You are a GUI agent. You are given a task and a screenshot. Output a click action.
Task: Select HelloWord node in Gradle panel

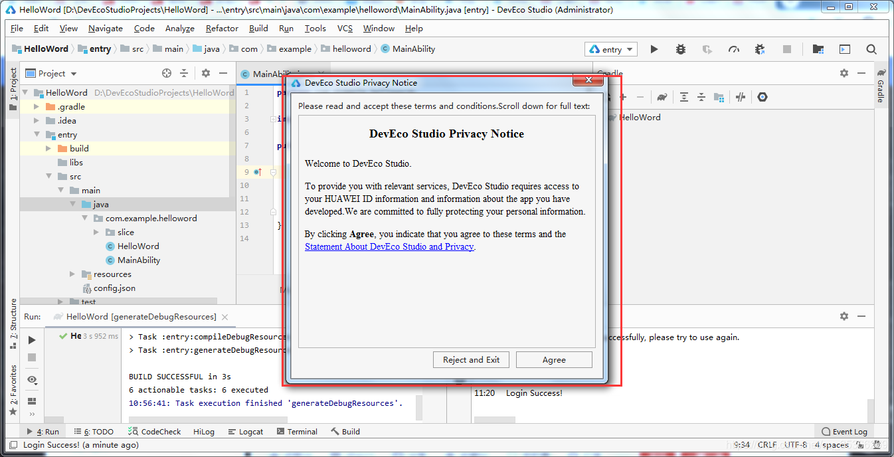pos(640,117)
